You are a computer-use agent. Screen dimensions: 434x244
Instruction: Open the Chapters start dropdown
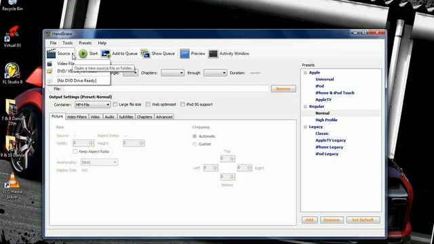[x=172, y=73]
